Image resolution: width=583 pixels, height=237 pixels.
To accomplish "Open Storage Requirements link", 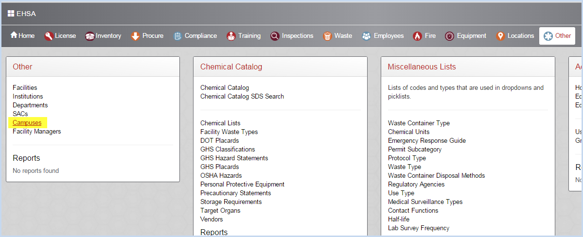I will click(231, 202).
